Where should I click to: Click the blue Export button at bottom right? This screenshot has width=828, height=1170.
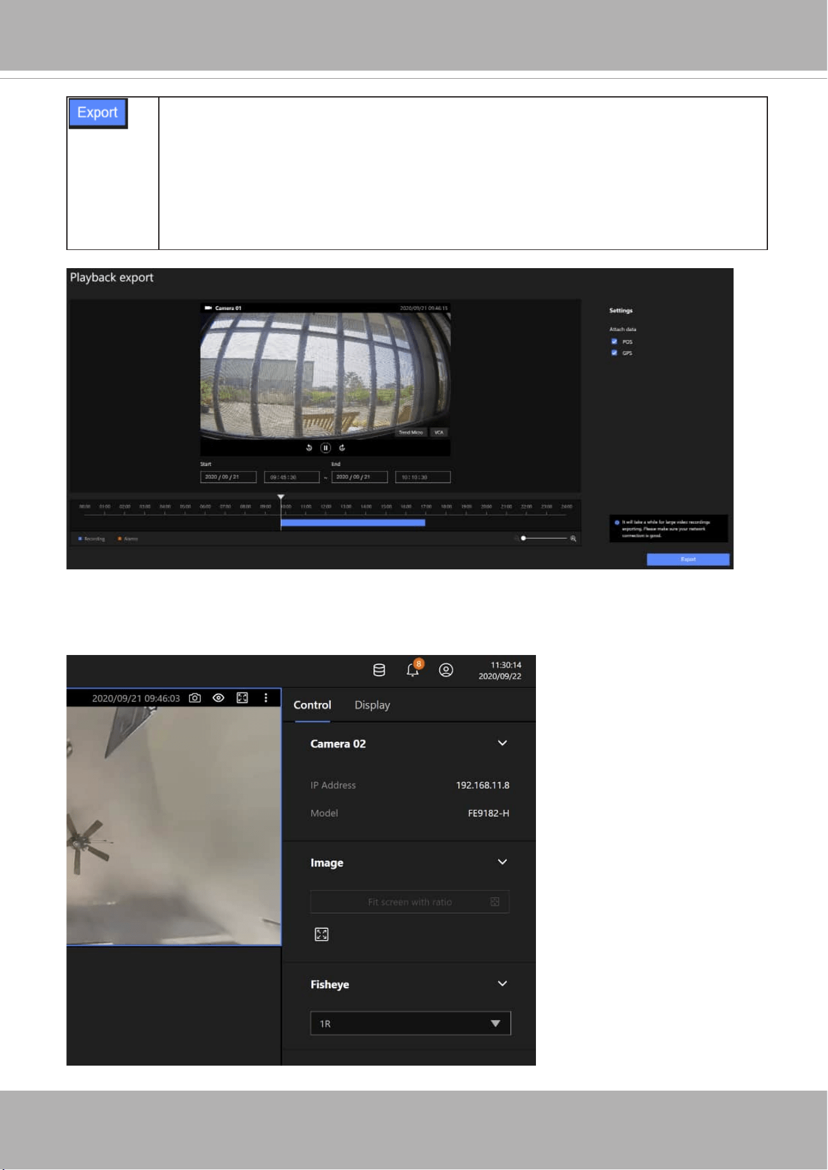[x=688, y=559]
